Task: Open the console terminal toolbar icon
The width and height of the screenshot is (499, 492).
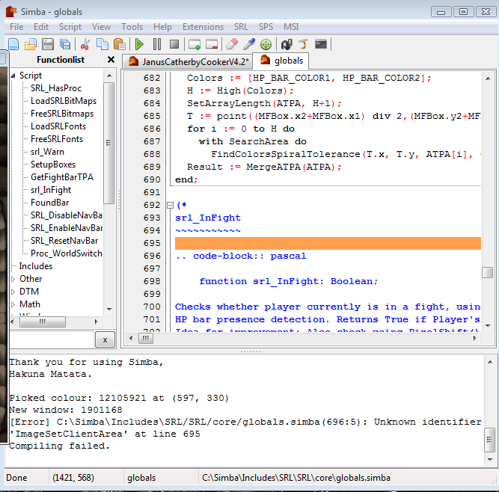Action: (321, 45)
